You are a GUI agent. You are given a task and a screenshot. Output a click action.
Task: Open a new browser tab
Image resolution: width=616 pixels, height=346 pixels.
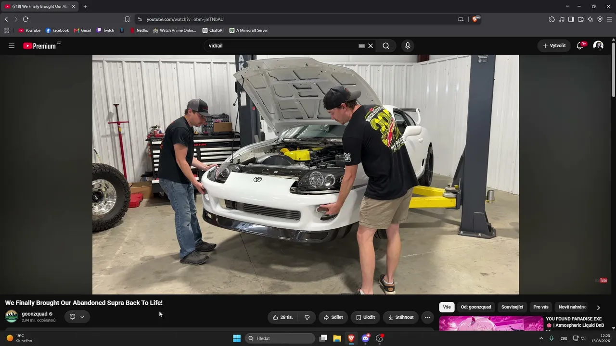85,6
